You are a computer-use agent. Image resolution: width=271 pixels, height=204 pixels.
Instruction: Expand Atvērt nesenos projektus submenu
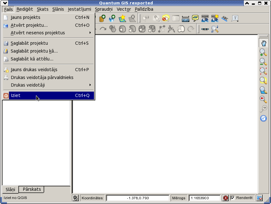tap(49, 33)
